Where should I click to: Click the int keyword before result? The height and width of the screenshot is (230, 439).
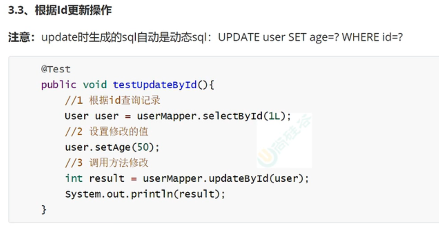(x=74, y=178)
